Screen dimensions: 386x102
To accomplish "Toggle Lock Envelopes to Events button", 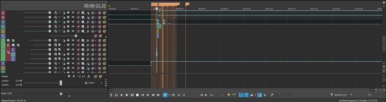I will (260, 95).
